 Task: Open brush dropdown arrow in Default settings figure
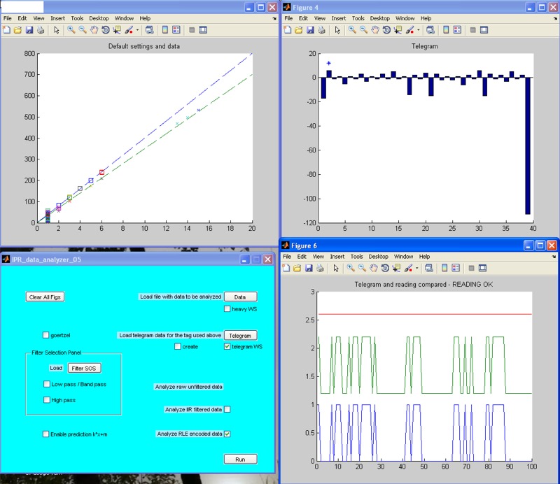point(137,30)
